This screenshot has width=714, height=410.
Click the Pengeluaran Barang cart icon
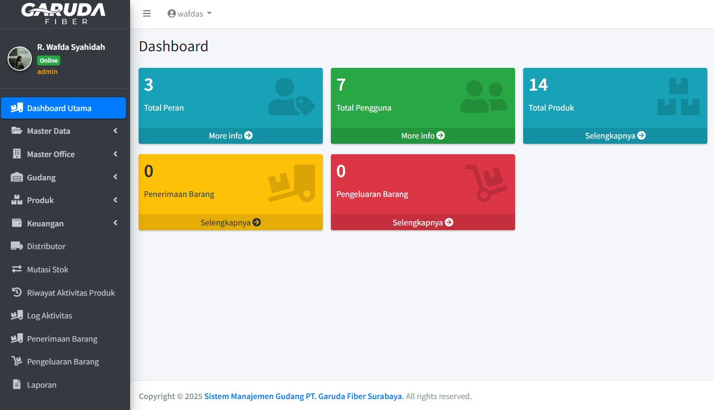point(17,361)
